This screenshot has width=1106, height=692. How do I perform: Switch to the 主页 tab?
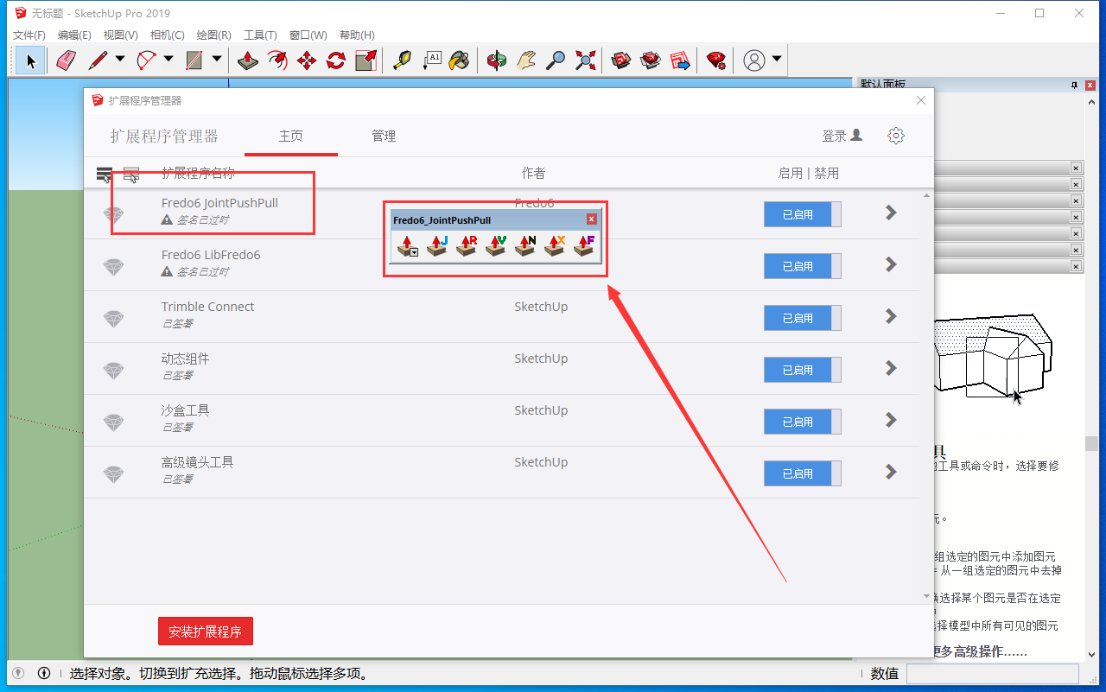291,136
